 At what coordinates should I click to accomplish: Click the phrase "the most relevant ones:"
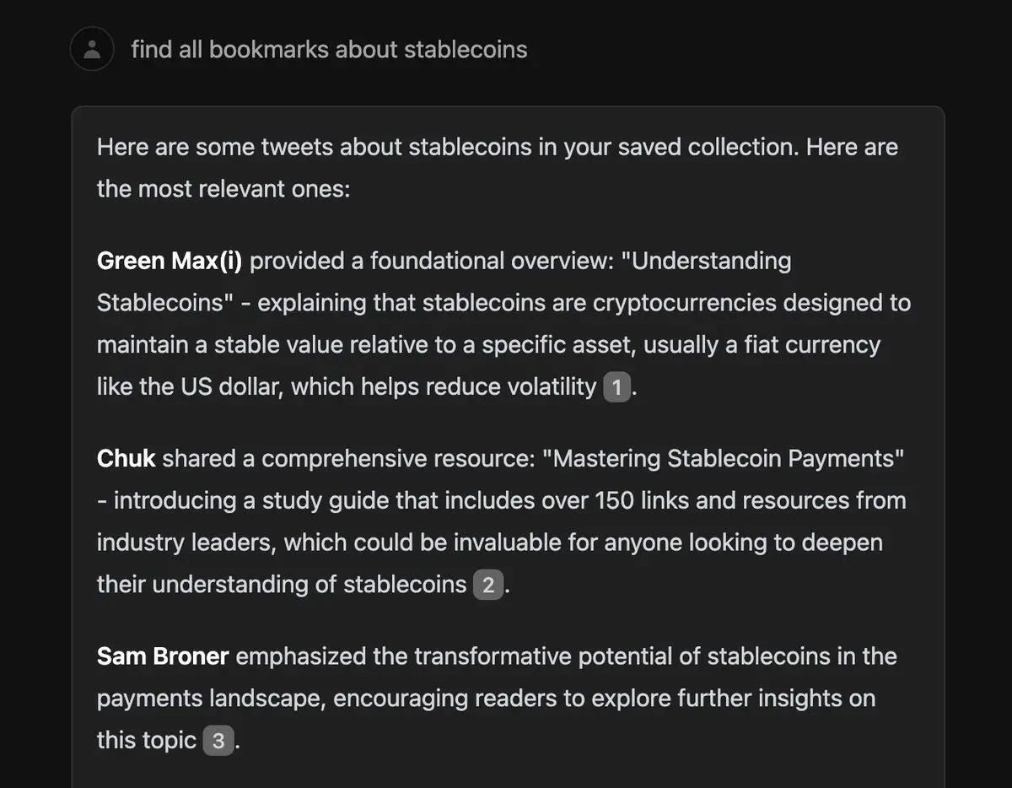point(223,188)
